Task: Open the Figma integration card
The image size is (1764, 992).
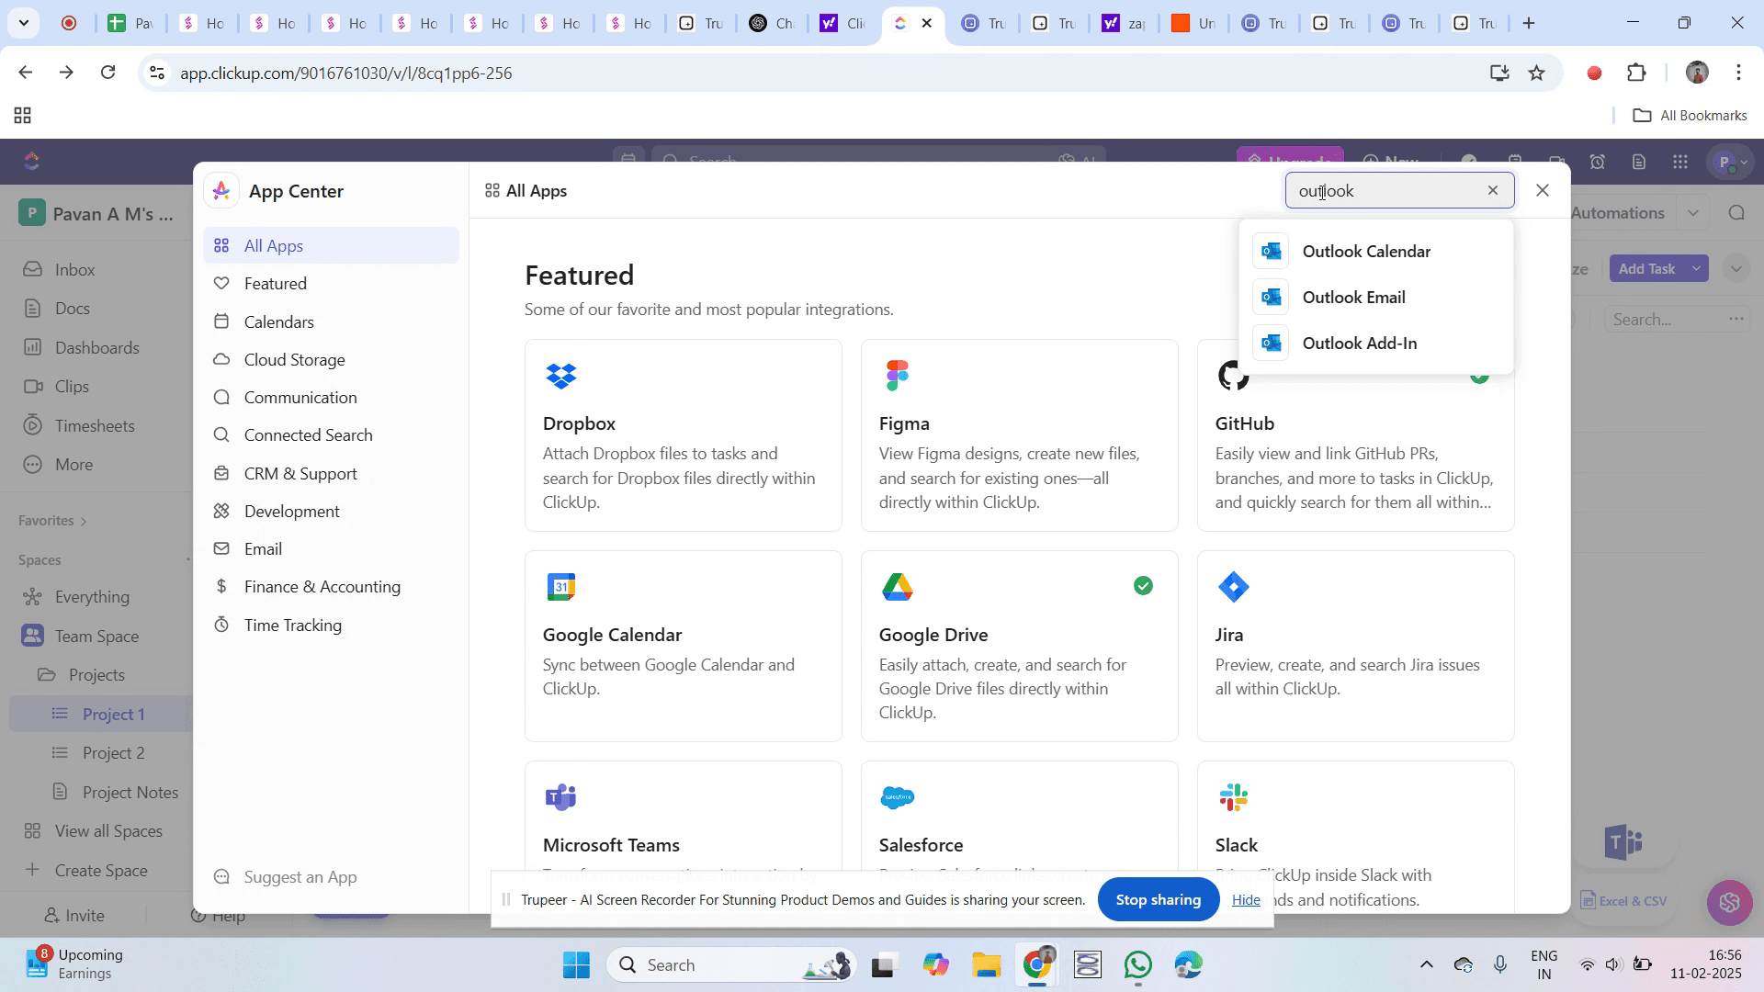Action: pyautogui.click(x=1019, y=435)
